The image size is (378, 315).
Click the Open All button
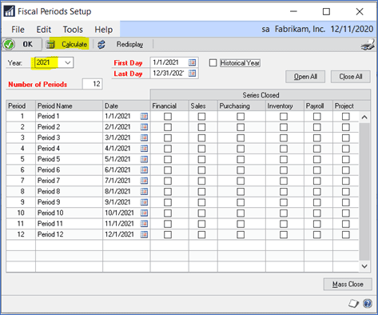(x=305, y=77)
